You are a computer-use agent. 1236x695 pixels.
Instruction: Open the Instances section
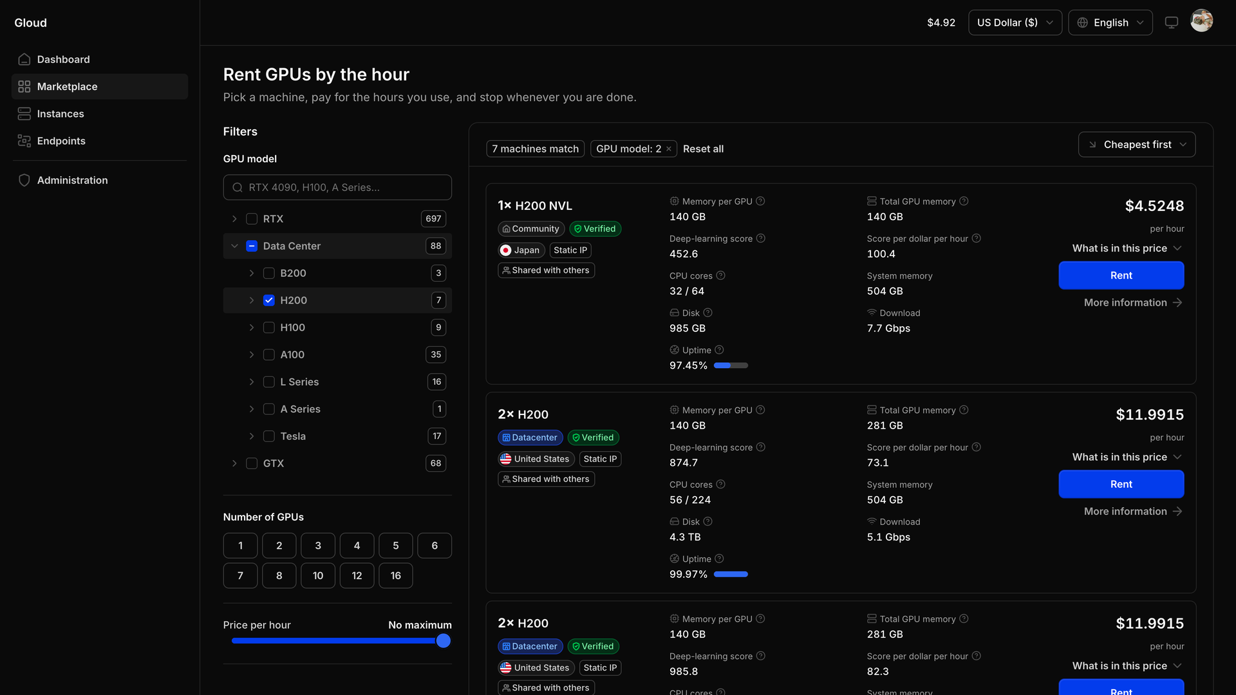tap(100, 114)
